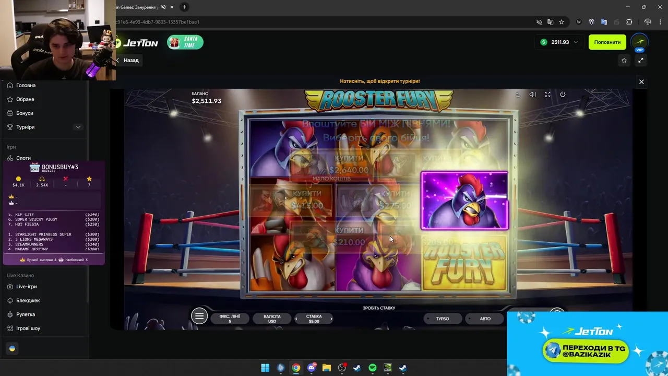Open the Валюта USD selector
The height and width of the screenshot is (376, 668).
pos(272,319)
